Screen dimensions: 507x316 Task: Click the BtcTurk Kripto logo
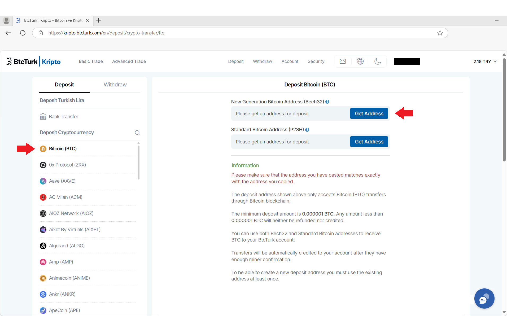coord(33,62)
